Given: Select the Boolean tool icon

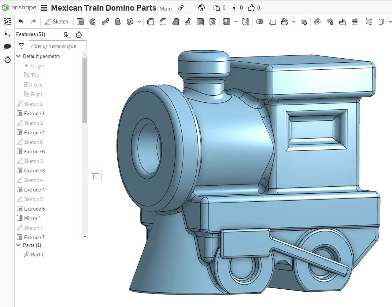Looking at the screenshot, I should (x=260, y=22).
